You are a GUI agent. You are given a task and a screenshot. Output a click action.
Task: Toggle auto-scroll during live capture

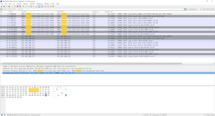pos(39,6)
